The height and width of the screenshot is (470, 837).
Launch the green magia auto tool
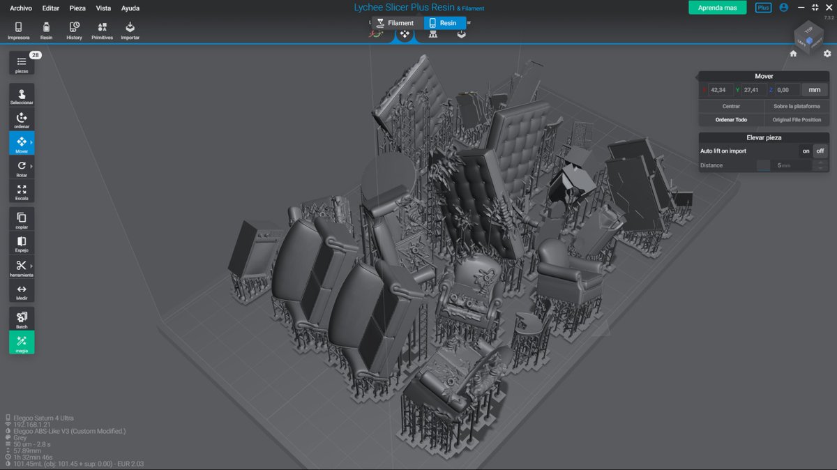[x=22, y=343]
